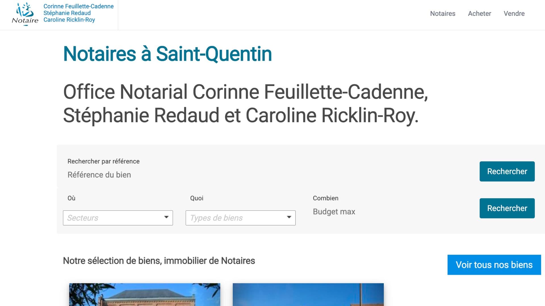This screenshot has height=306, width=545.
Task: Open the Acheter menu item
Action: [479, 14]
